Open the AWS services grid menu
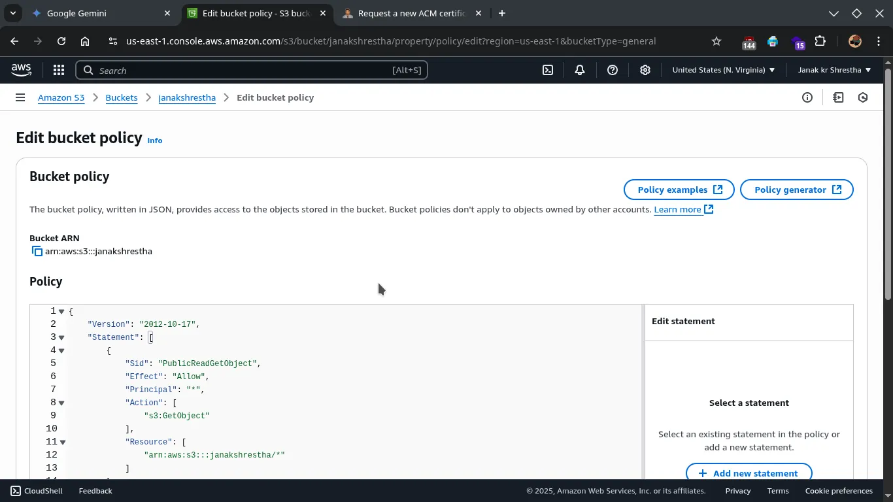This screenshot has height=502, width=893. pos(59,70)
